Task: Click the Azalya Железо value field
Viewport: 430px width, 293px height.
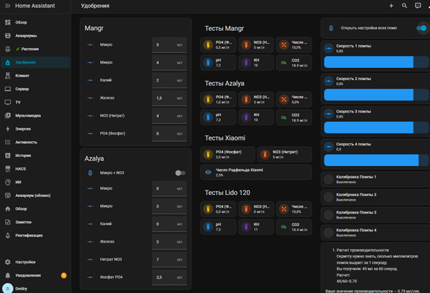Action: tap(169, 241)
